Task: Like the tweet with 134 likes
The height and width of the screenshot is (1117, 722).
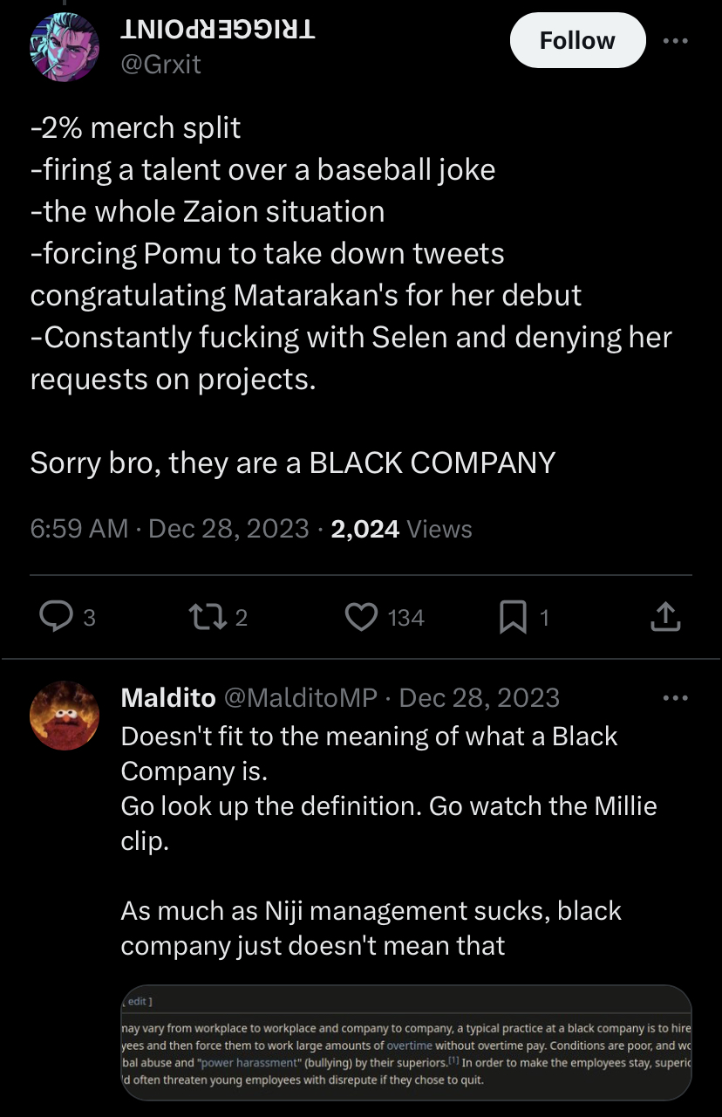Action: 360,617
